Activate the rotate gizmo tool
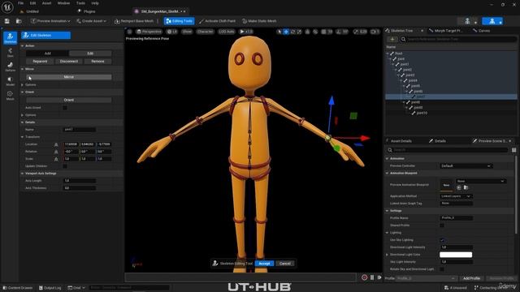The width and height of the screenshot is (520, 292). 292,32
